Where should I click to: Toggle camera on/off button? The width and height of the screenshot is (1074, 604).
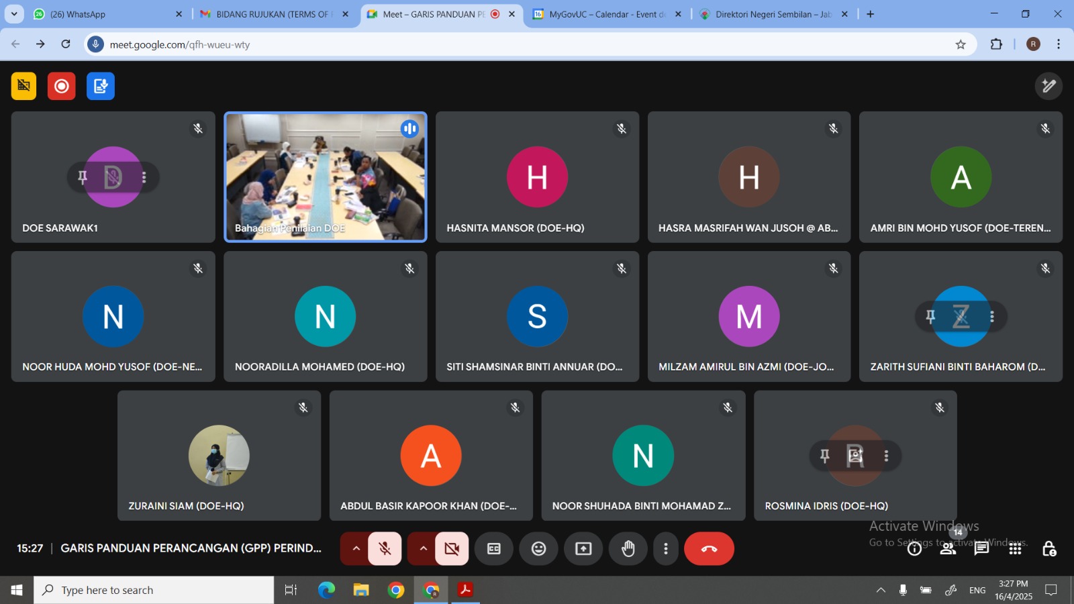tap(452, 549)
